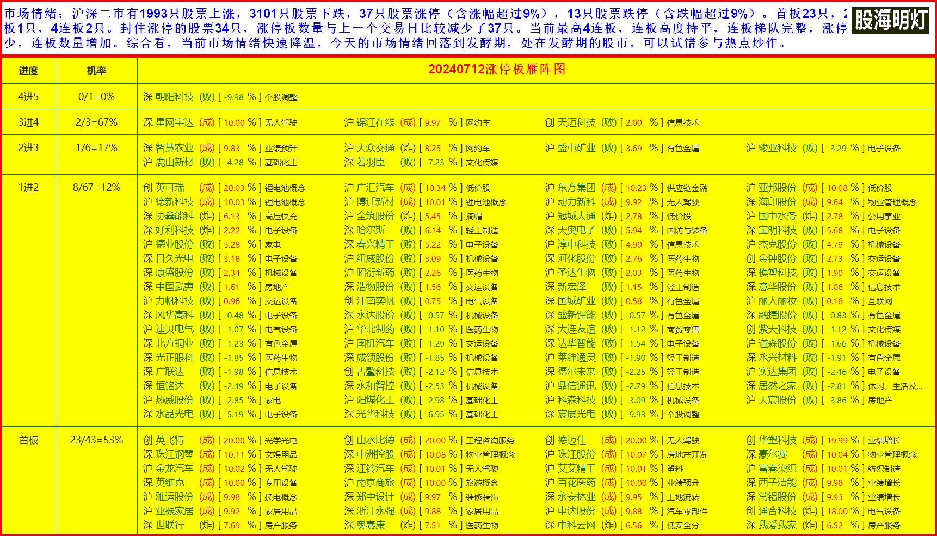Click the 3进4 stage cell
The width and height of the screenshot is (937, 536).
point(28,122)
